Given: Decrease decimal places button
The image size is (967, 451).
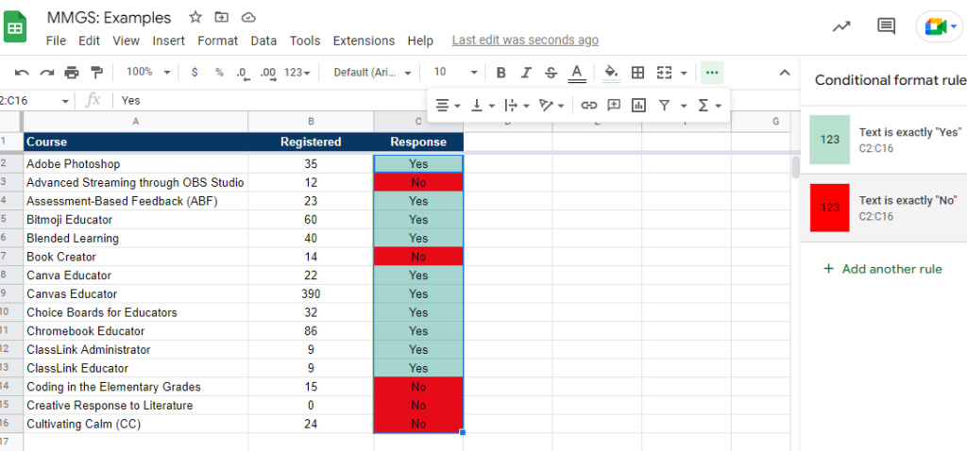Looking at the screenshot, I should [243, 73].
